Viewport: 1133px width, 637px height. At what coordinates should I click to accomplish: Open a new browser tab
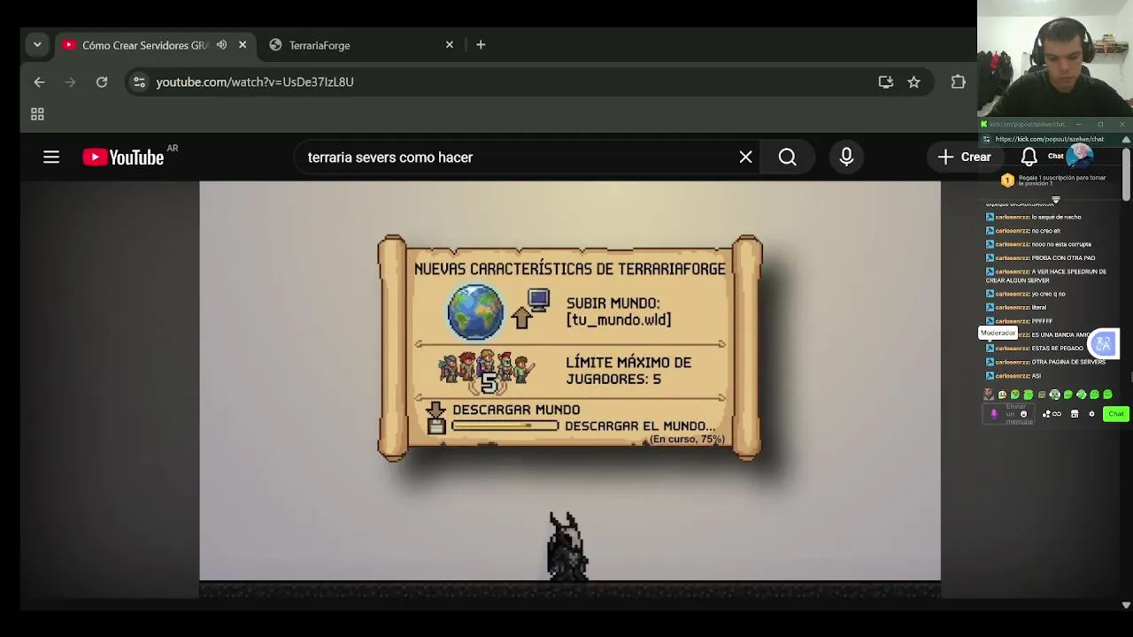tap(481, 45)
